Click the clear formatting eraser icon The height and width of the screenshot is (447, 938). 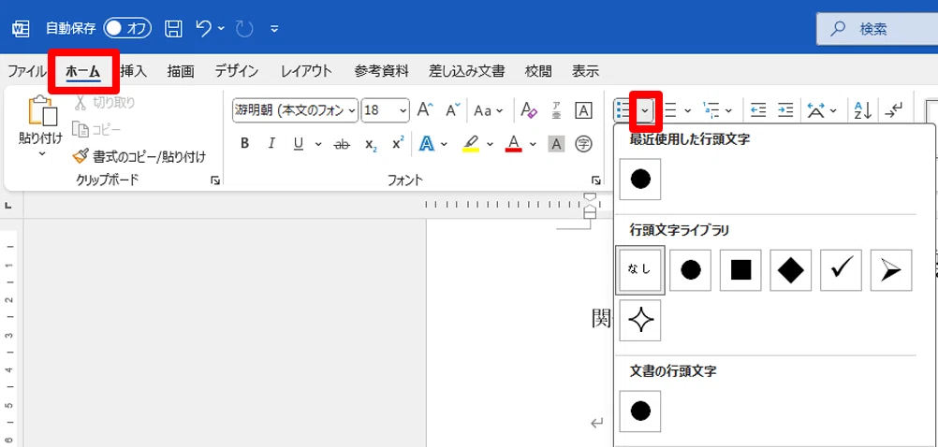529,110
